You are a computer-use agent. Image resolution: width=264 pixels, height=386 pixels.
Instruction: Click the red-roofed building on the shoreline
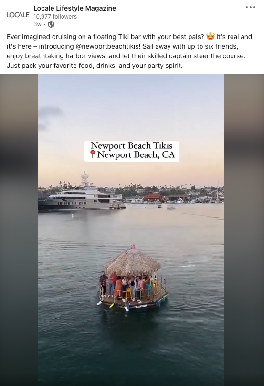[152, 197]
